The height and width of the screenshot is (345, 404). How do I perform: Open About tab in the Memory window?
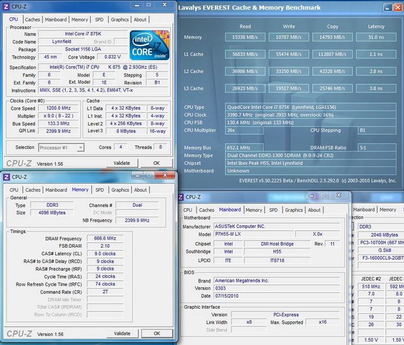tap(140, 190)
